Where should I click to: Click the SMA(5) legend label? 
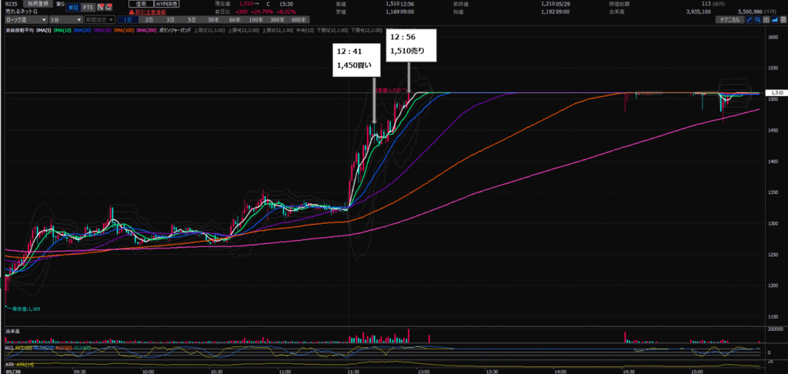tap(44, 30)
